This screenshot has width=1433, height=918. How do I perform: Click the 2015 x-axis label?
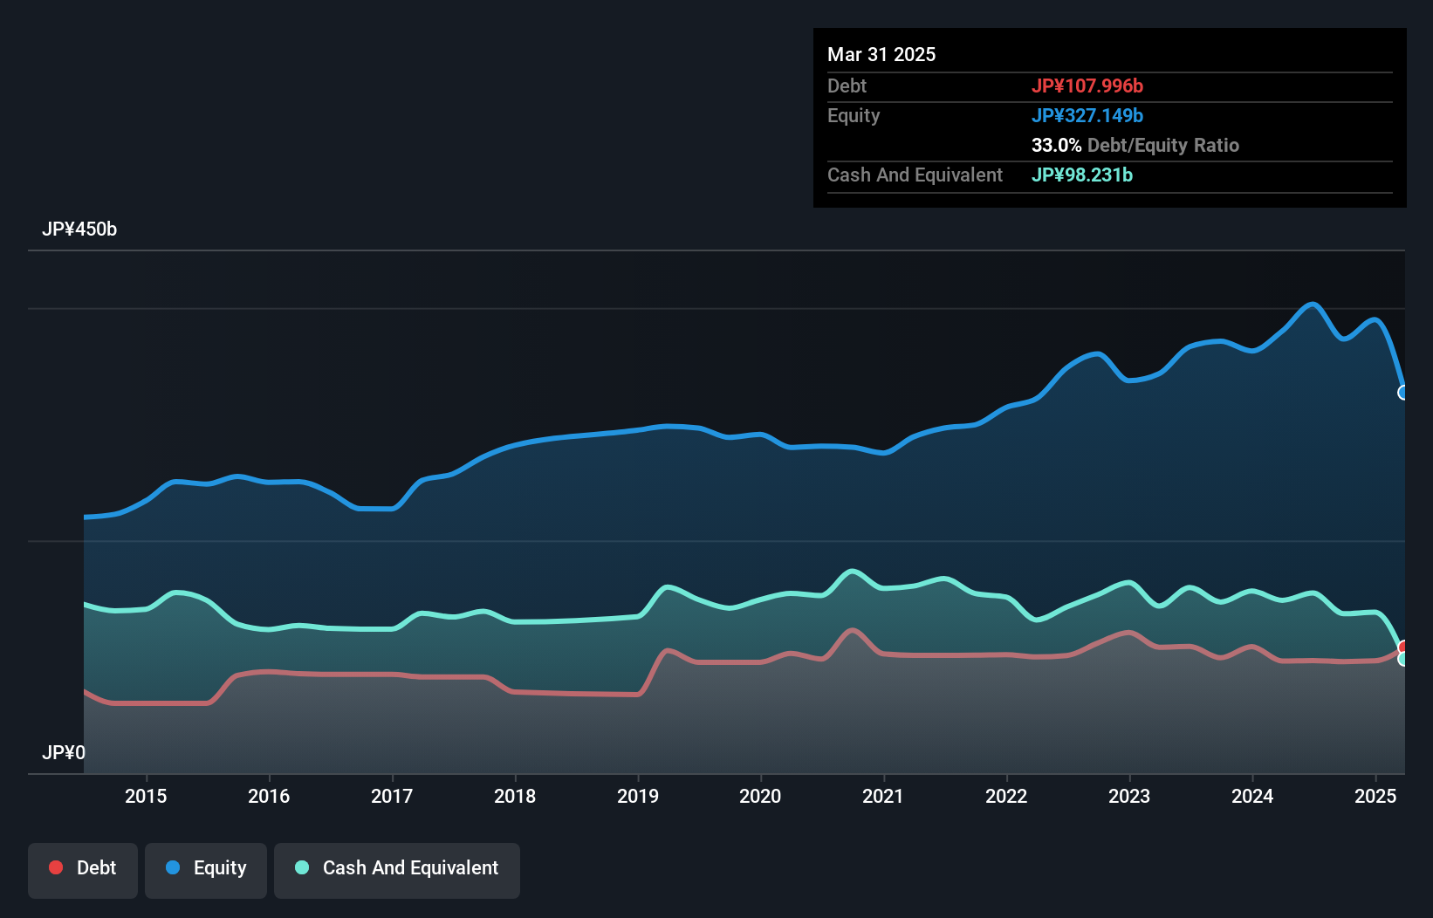tap(146, 796)
